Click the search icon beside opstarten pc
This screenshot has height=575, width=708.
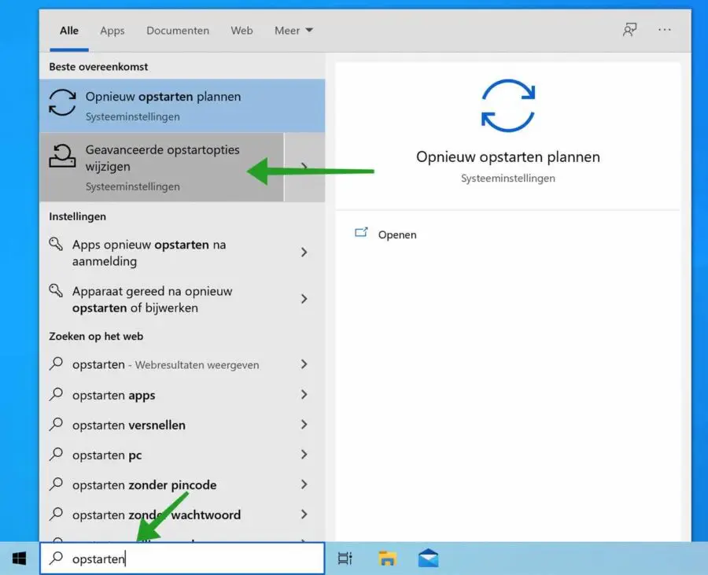pos(57,454)
